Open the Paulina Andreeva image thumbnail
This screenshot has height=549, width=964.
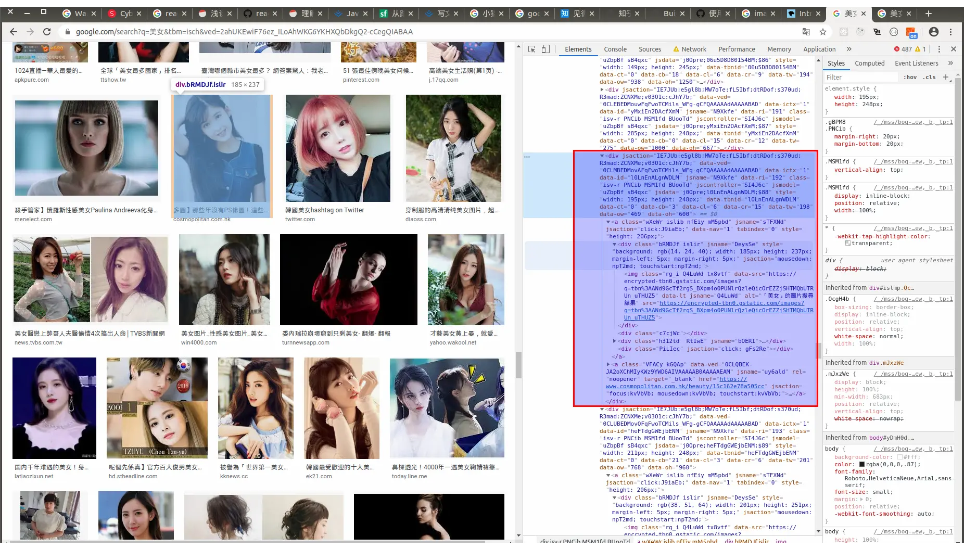(x=86, y=148)
